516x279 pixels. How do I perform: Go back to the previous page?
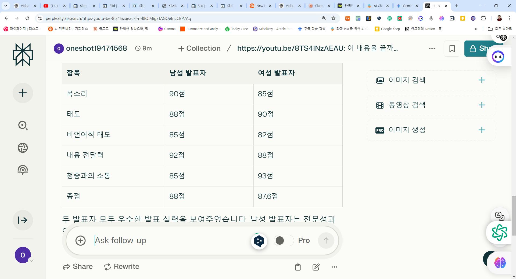coord(6,18)
